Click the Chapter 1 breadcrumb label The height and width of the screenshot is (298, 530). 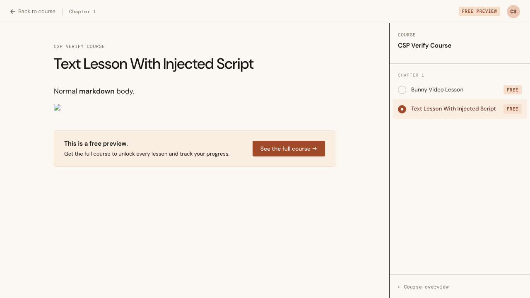[82, 12]
